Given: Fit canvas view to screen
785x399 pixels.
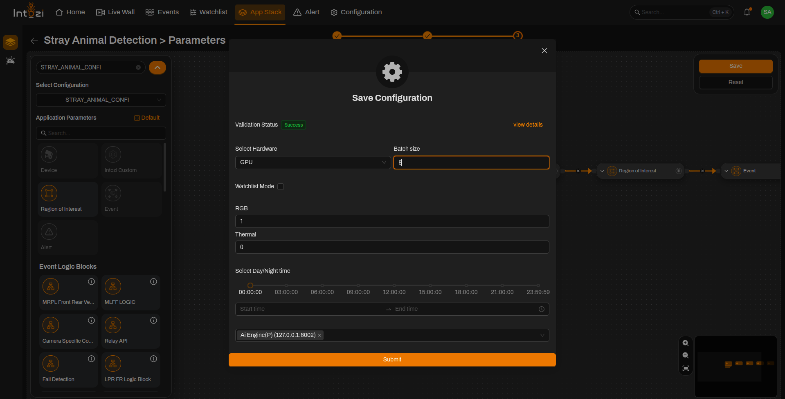Looking at the screenshot, I should (686, 368).
